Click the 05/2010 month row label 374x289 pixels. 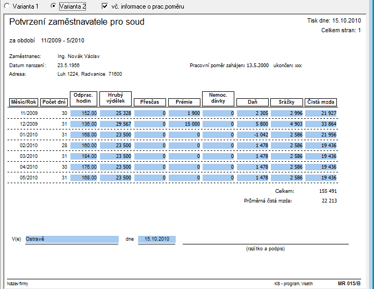[28, 178]
